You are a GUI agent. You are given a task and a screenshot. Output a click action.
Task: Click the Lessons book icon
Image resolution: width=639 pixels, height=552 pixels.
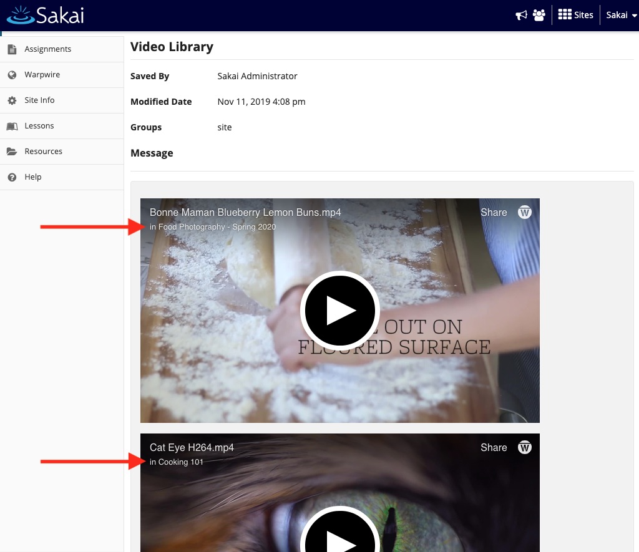(x=12, y=126)
